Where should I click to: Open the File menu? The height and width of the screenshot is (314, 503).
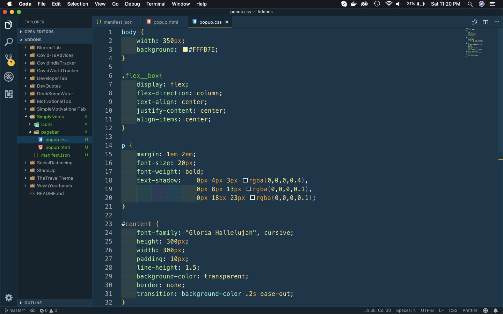coord(42,4)
